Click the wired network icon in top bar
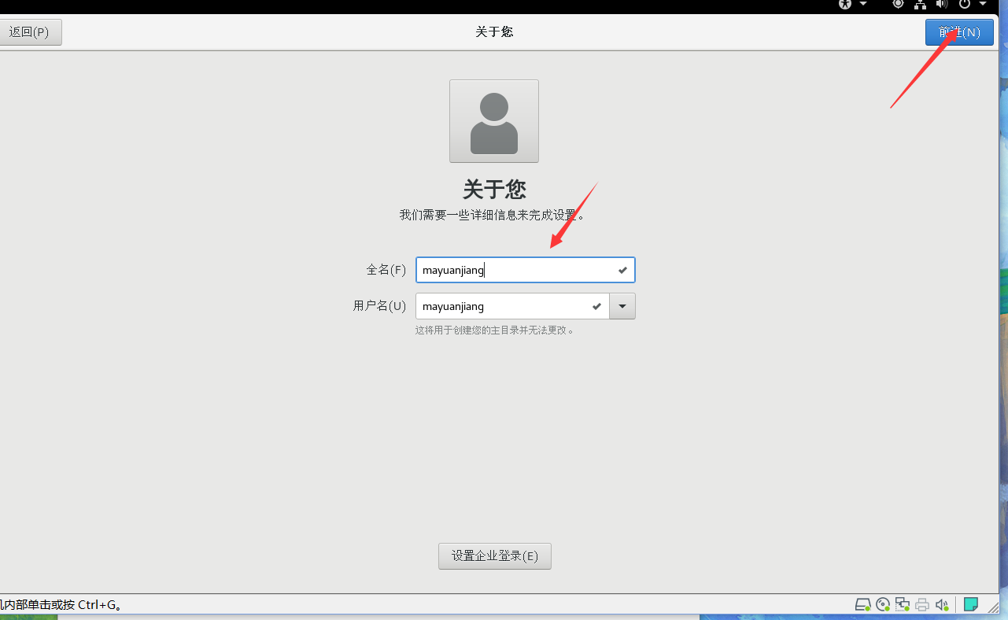The image size is (1008, 620). [920, 4]
